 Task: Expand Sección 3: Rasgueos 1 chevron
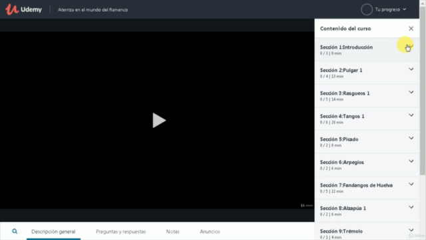[x=411, y=92]
